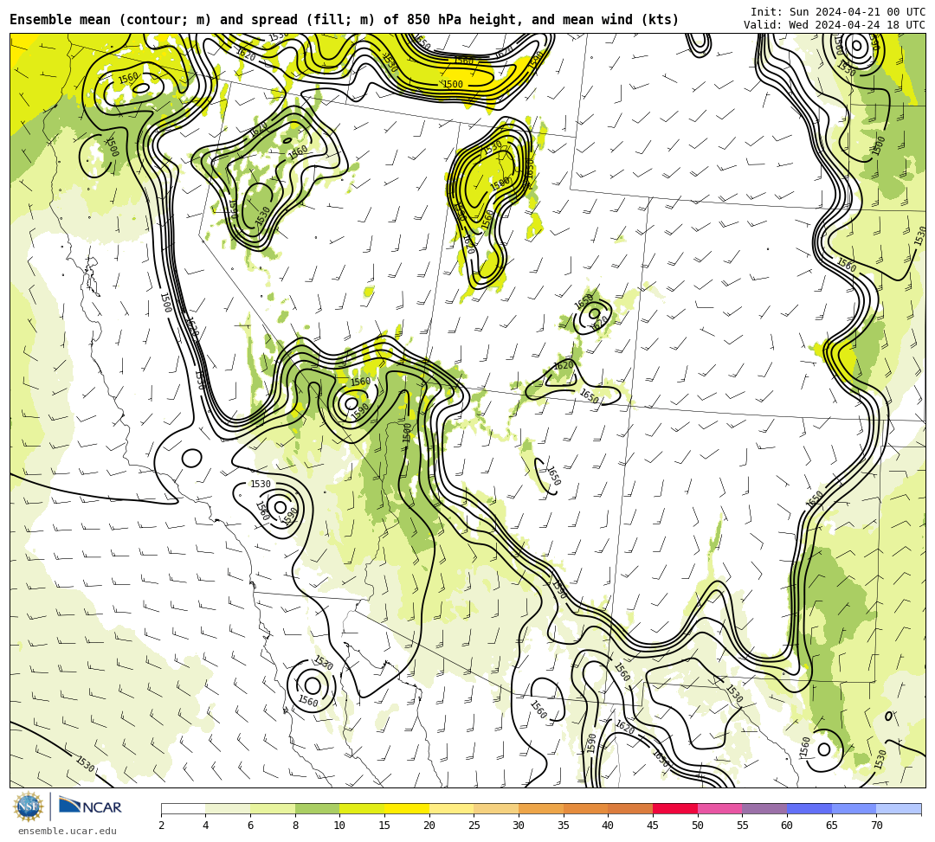Click the 1530 contour label above the 1560/1590 closed low
Viewport: 935px width, 842px height.
tap(261, 484)
